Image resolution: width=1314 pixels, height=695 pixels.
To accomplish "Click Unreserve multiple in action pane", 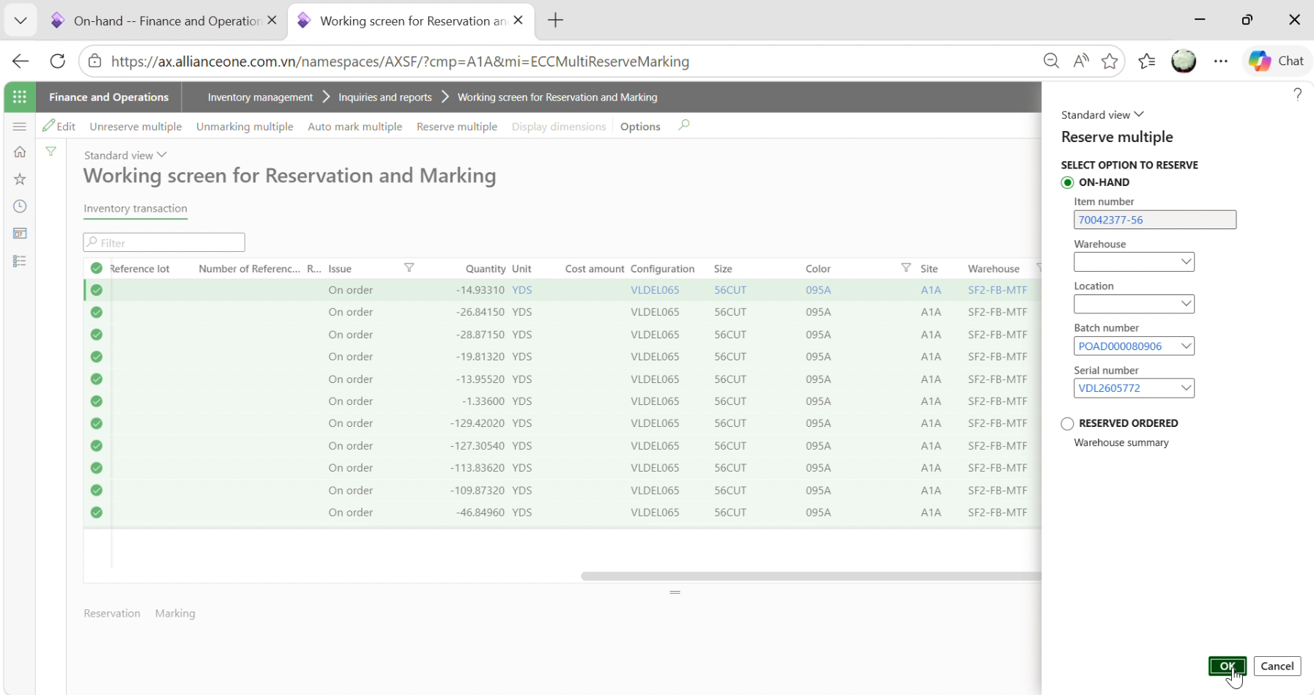I will (136, 126).
